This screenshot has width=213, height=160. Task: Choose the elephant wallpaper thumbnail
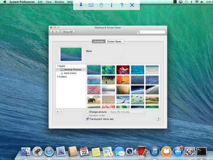[94, 100]
